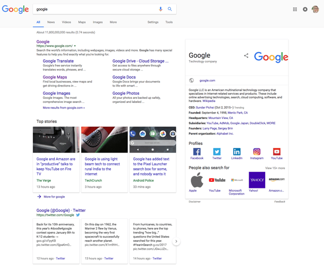Screen dimensions: 324x269
Task: Switch to the Videos tab
Action: [x=66, y=22]
